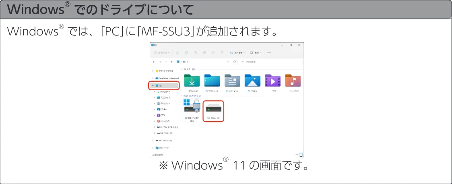Viewport: 452px width, 184px height.
Task: Open the 新規作成 dropdown
Action: [161, 53]
